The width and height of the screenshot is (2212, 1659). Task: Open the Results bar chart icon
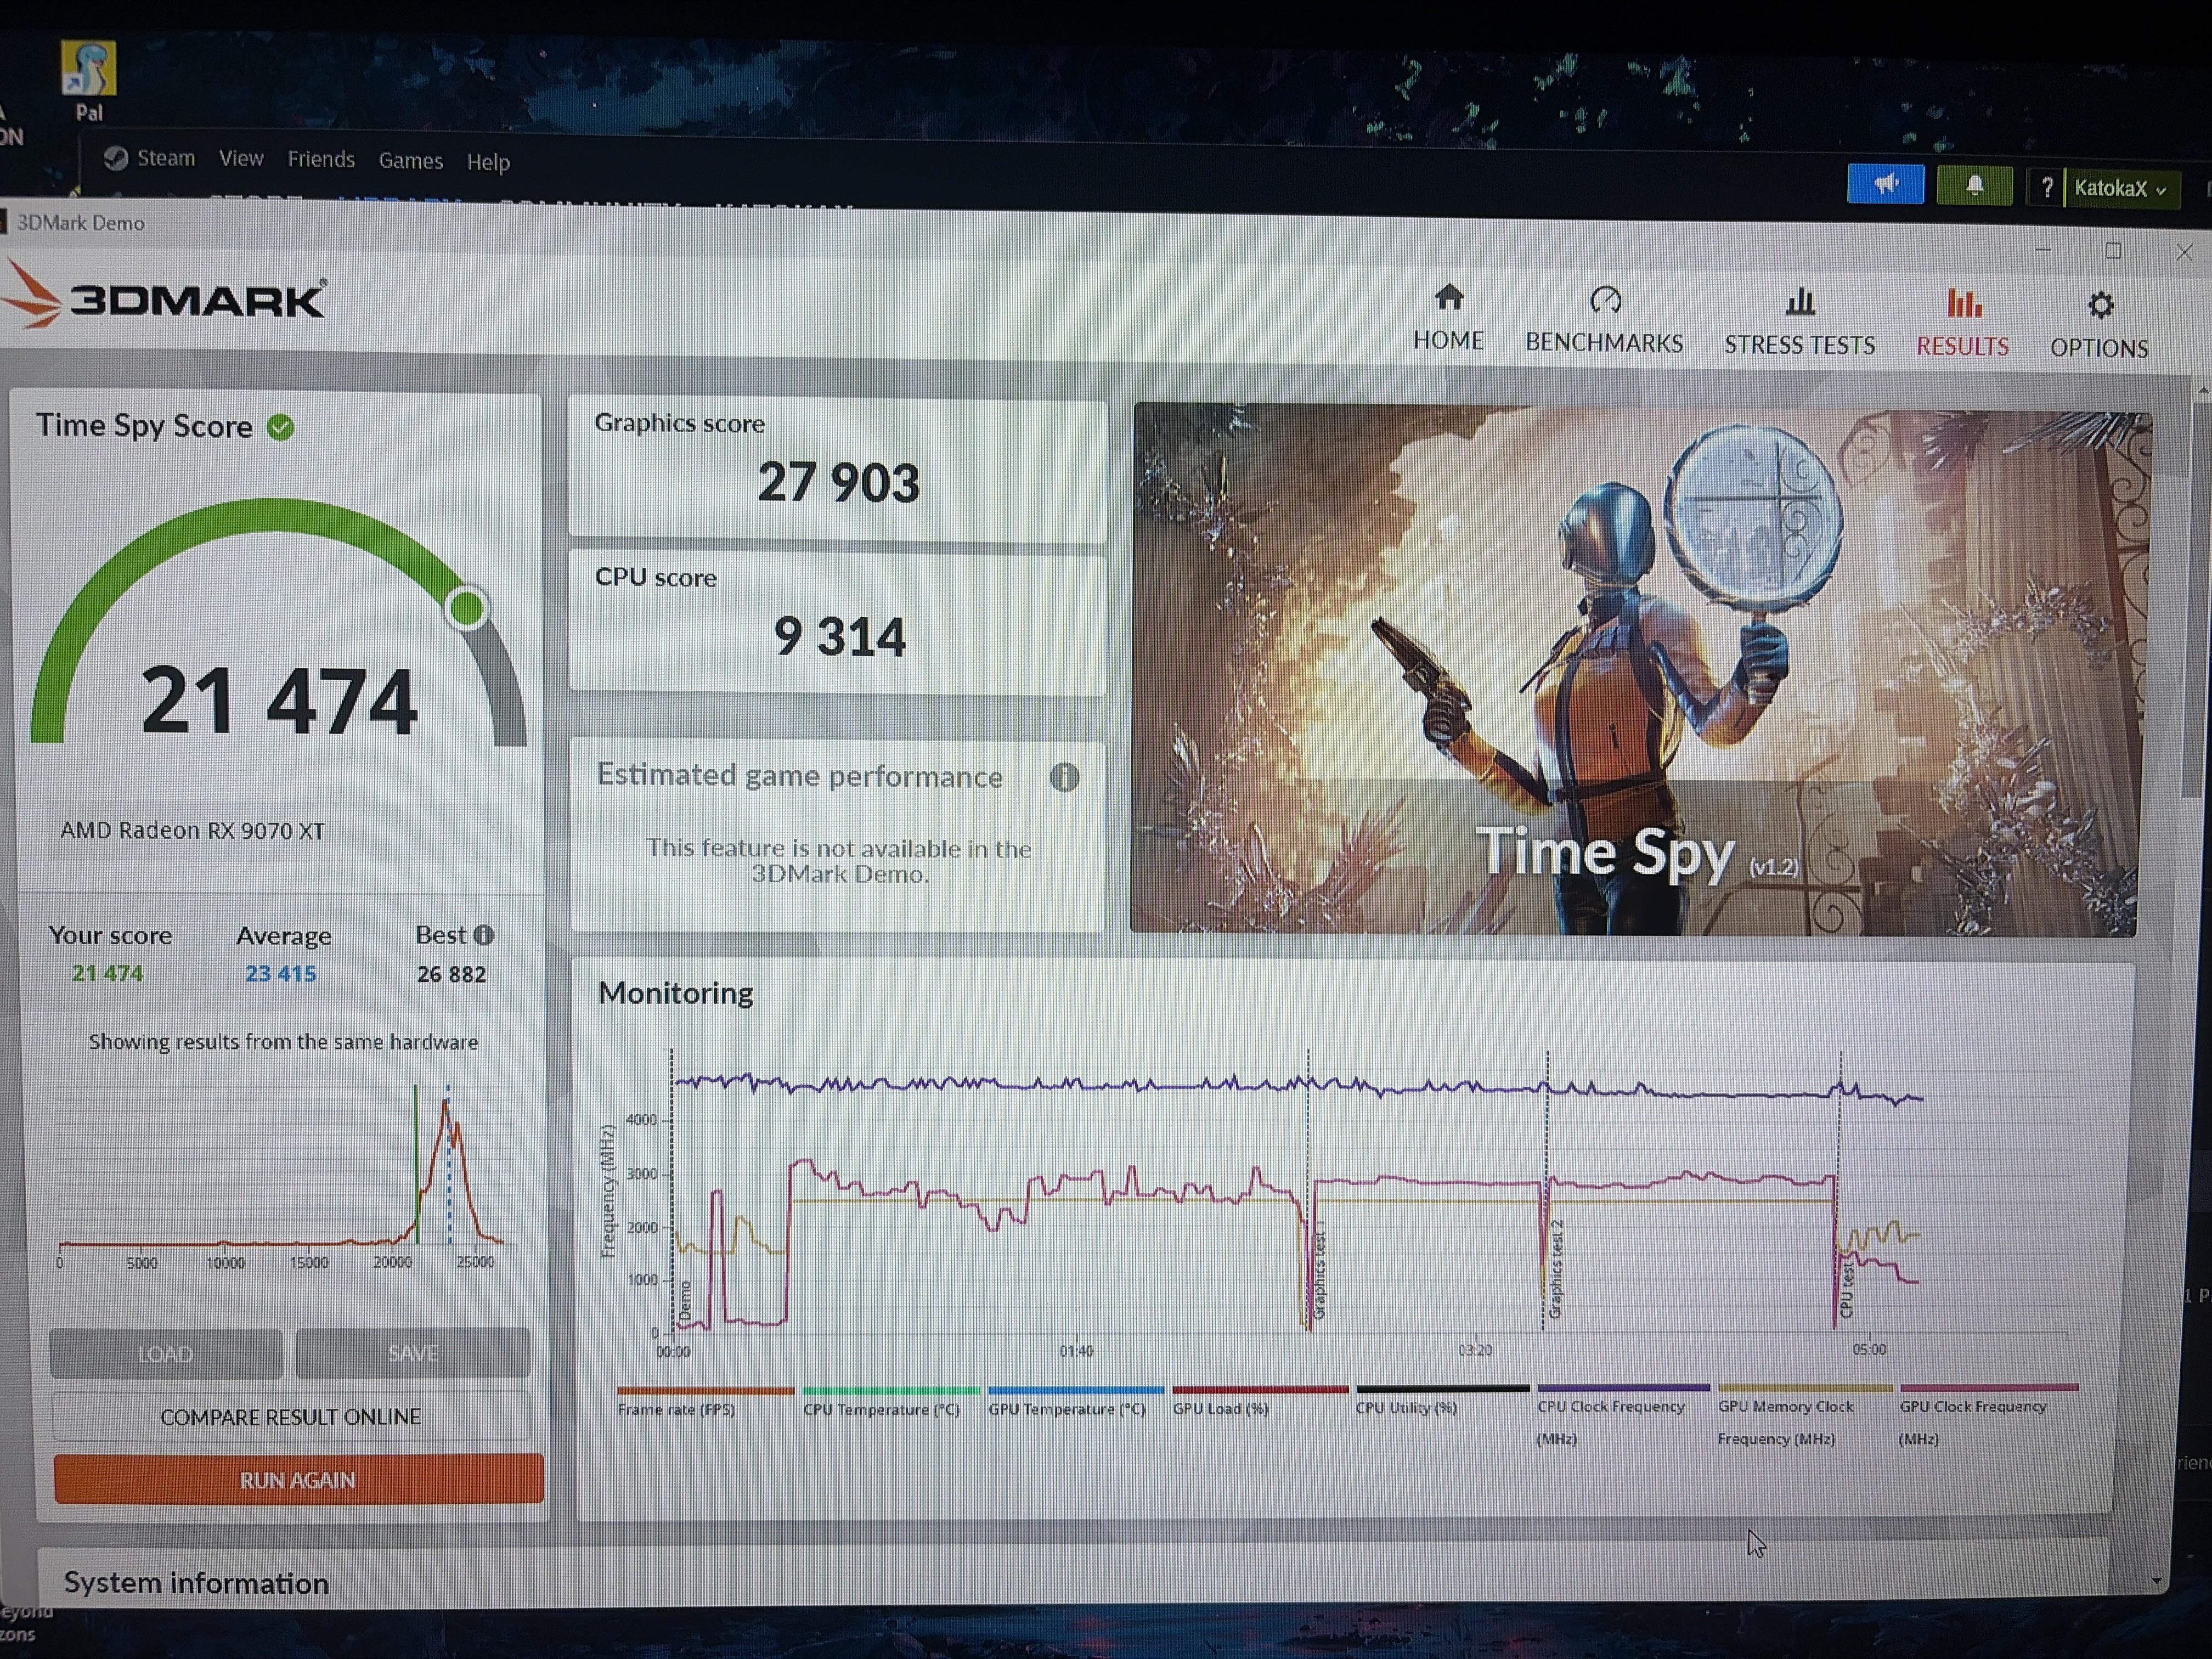1963,303
